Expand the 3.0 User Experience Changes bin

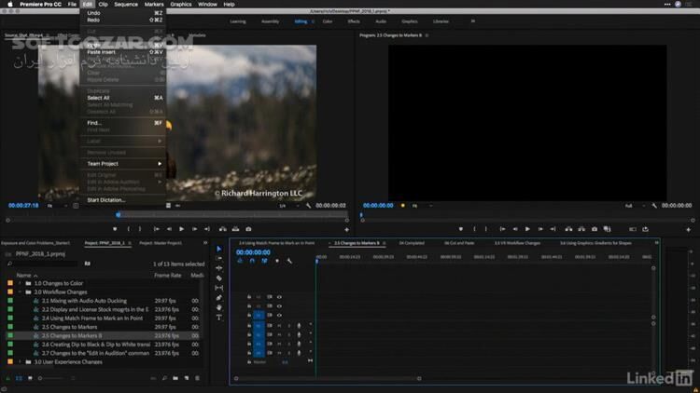click(20, 362)
